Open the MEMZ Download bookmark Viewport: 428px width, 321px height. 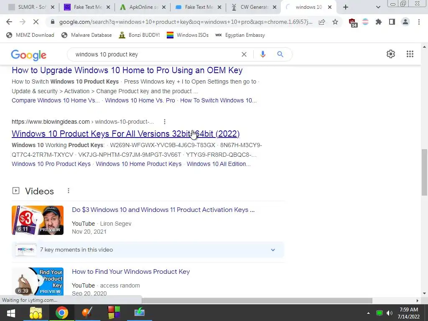pos(30,35)
